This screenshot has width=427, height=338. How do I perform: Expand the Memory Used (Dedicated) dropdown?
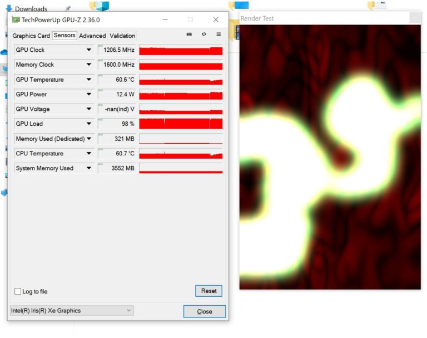[x=88, y=139]
